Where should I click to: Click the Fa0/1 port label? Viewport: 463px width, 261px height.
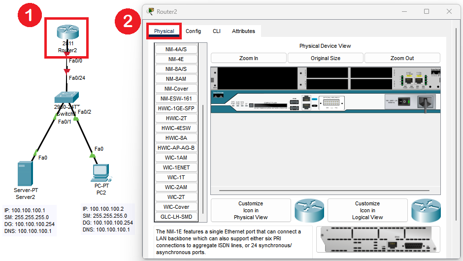(x=65, y=122)
